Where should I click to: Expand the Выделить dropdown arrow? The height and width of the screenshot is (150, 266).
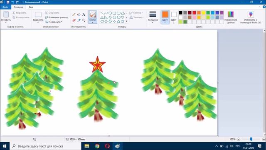click(38, 22)
